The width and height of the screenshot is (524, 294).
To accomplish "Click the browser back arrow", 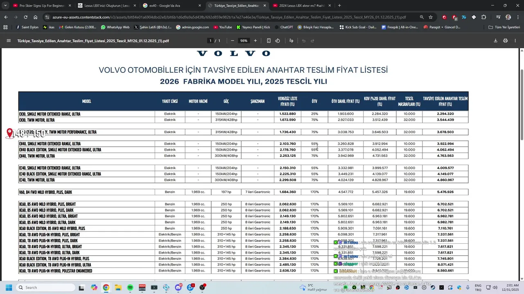I will point(6,17).
